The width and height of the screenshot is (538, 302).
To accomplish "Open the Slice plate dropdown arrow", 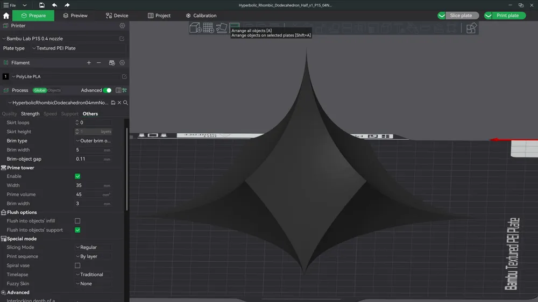I will coord(442,16).
